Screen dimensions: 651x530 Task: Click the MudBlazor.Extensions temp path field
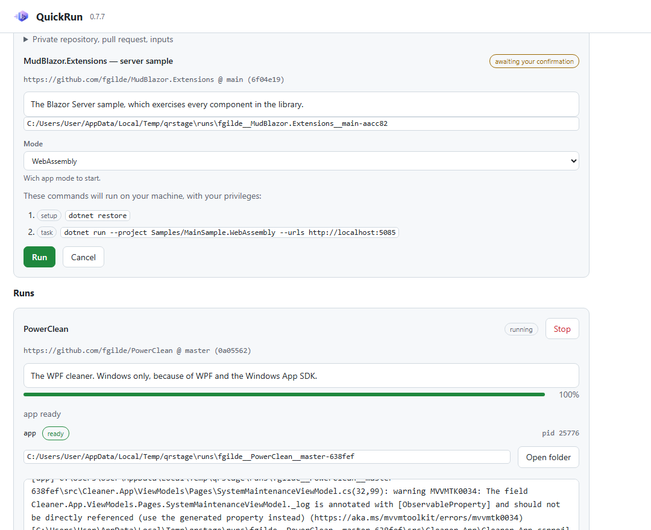(x=301, y=123)
